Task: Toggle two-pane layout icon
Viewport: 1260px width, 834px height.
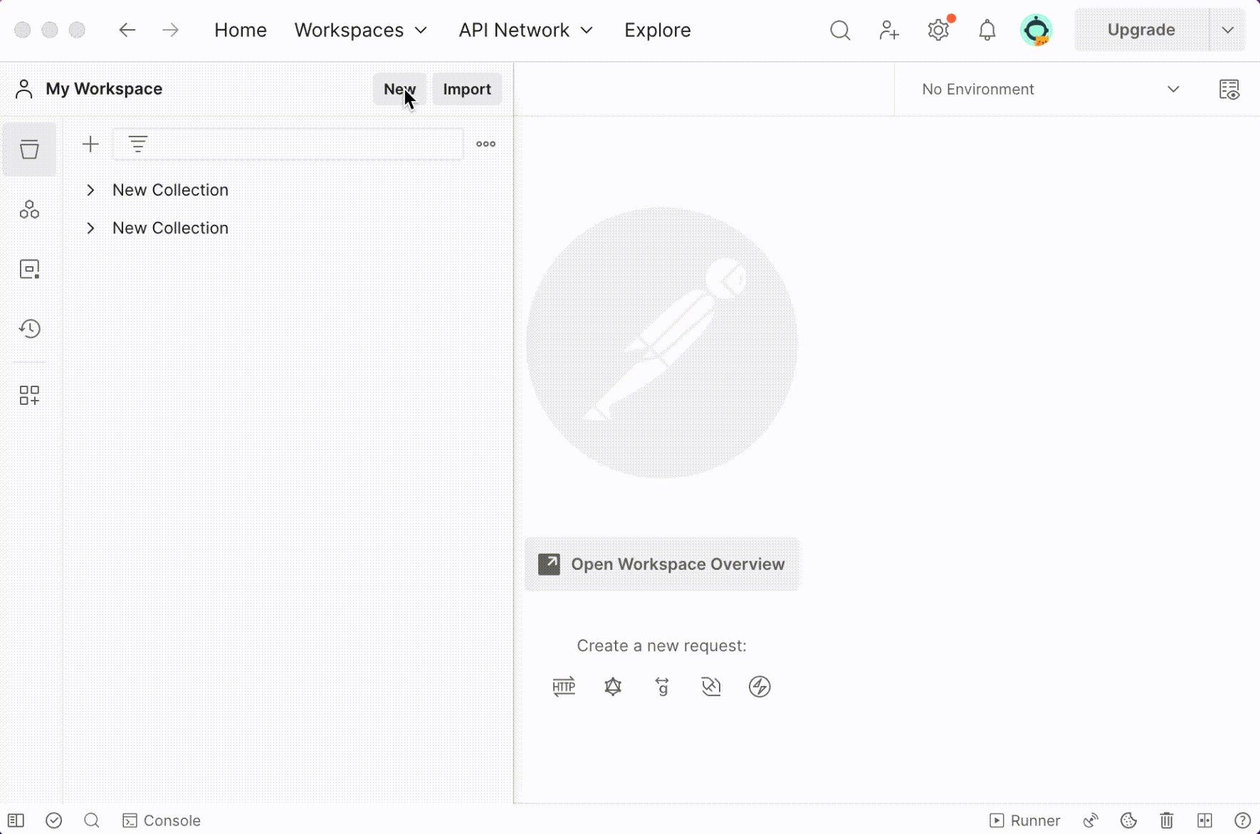Action: [x=1204, y=820]
